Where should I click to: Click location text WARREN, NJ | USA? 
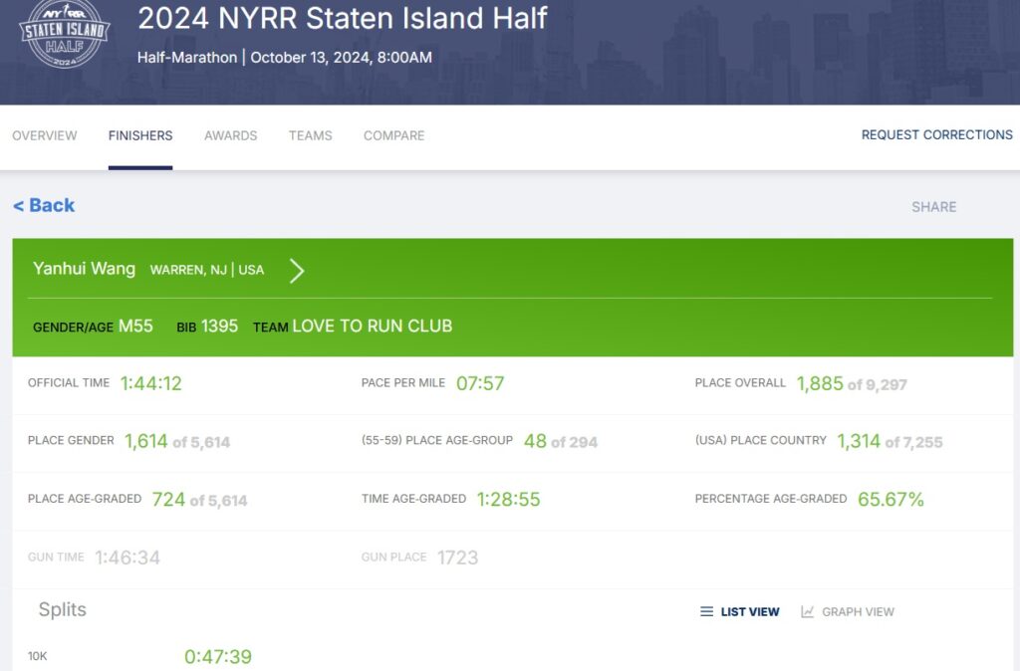pyautogui.click(x=207, y=270)
